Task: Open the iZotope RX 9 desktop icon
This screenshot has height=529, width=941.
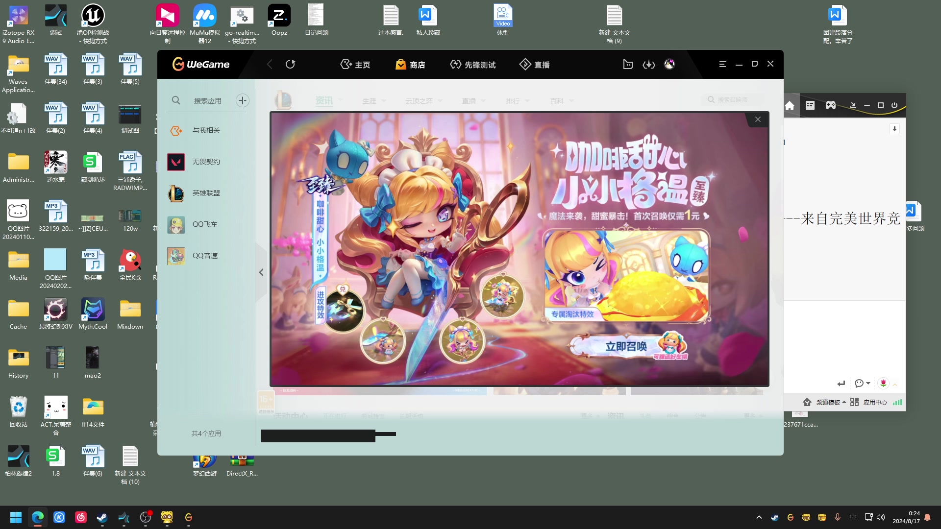Action: tap(18, 24)
